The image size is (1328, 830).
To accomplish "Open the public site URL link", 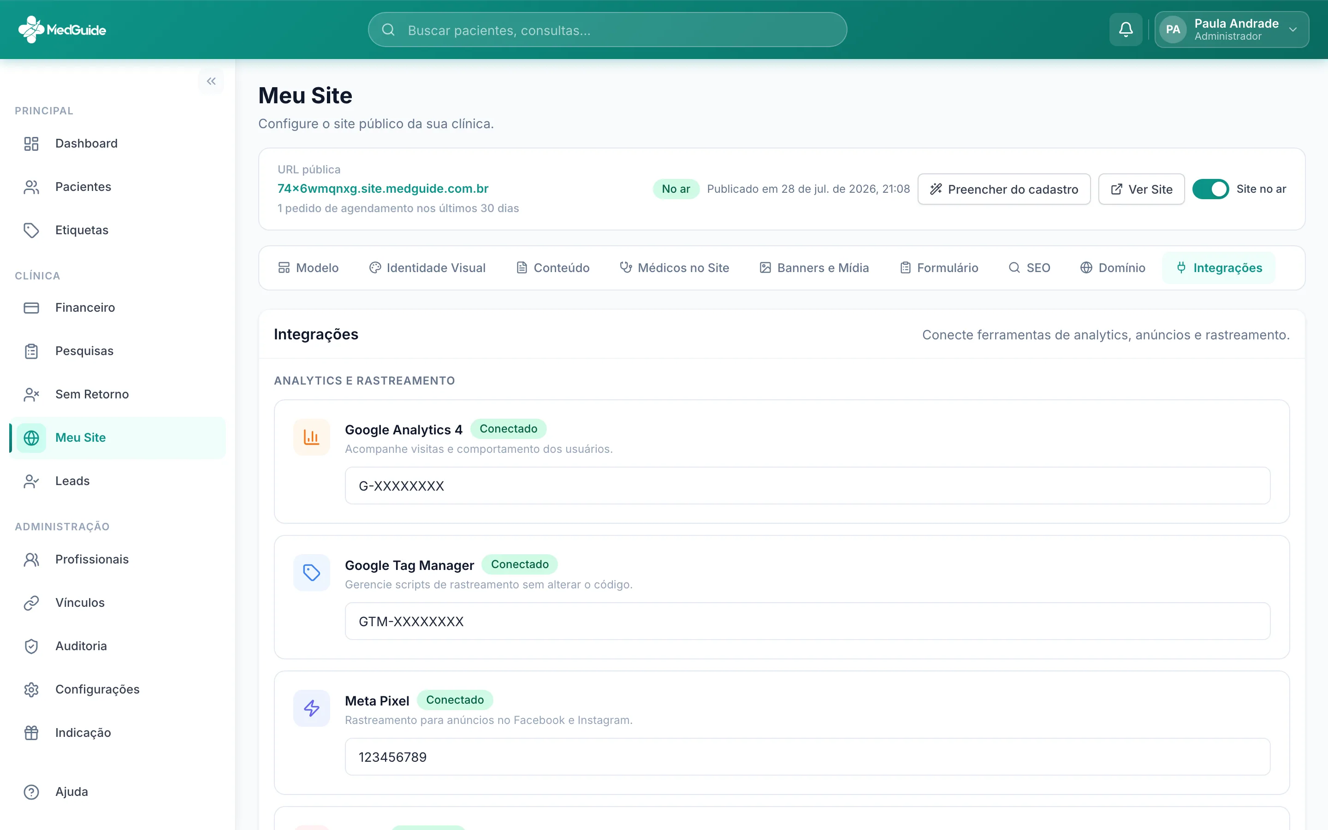I will point(383,189).
